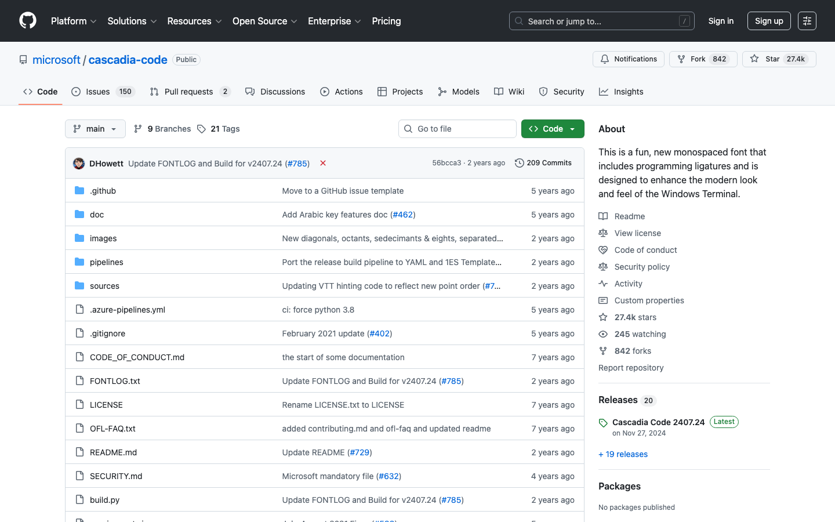The height and width of the screenshot is (522, 835).
Task: Click the GitHub logo icon
Action: point(28,21)
